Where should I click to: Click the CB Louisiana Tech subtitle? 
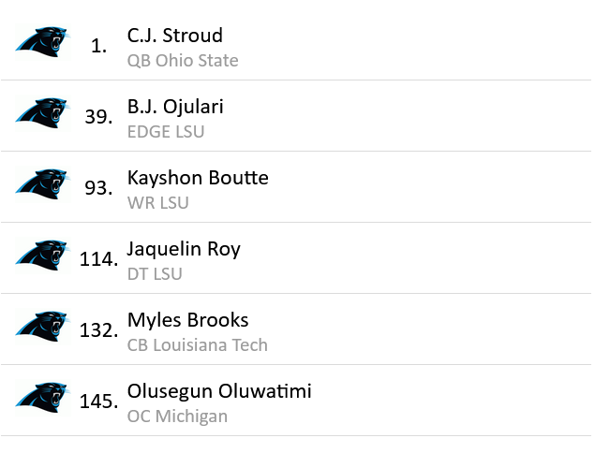pos(197,345)
